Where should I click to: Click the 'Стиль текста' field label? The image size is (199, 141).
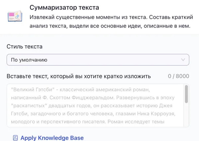point(25,47)
